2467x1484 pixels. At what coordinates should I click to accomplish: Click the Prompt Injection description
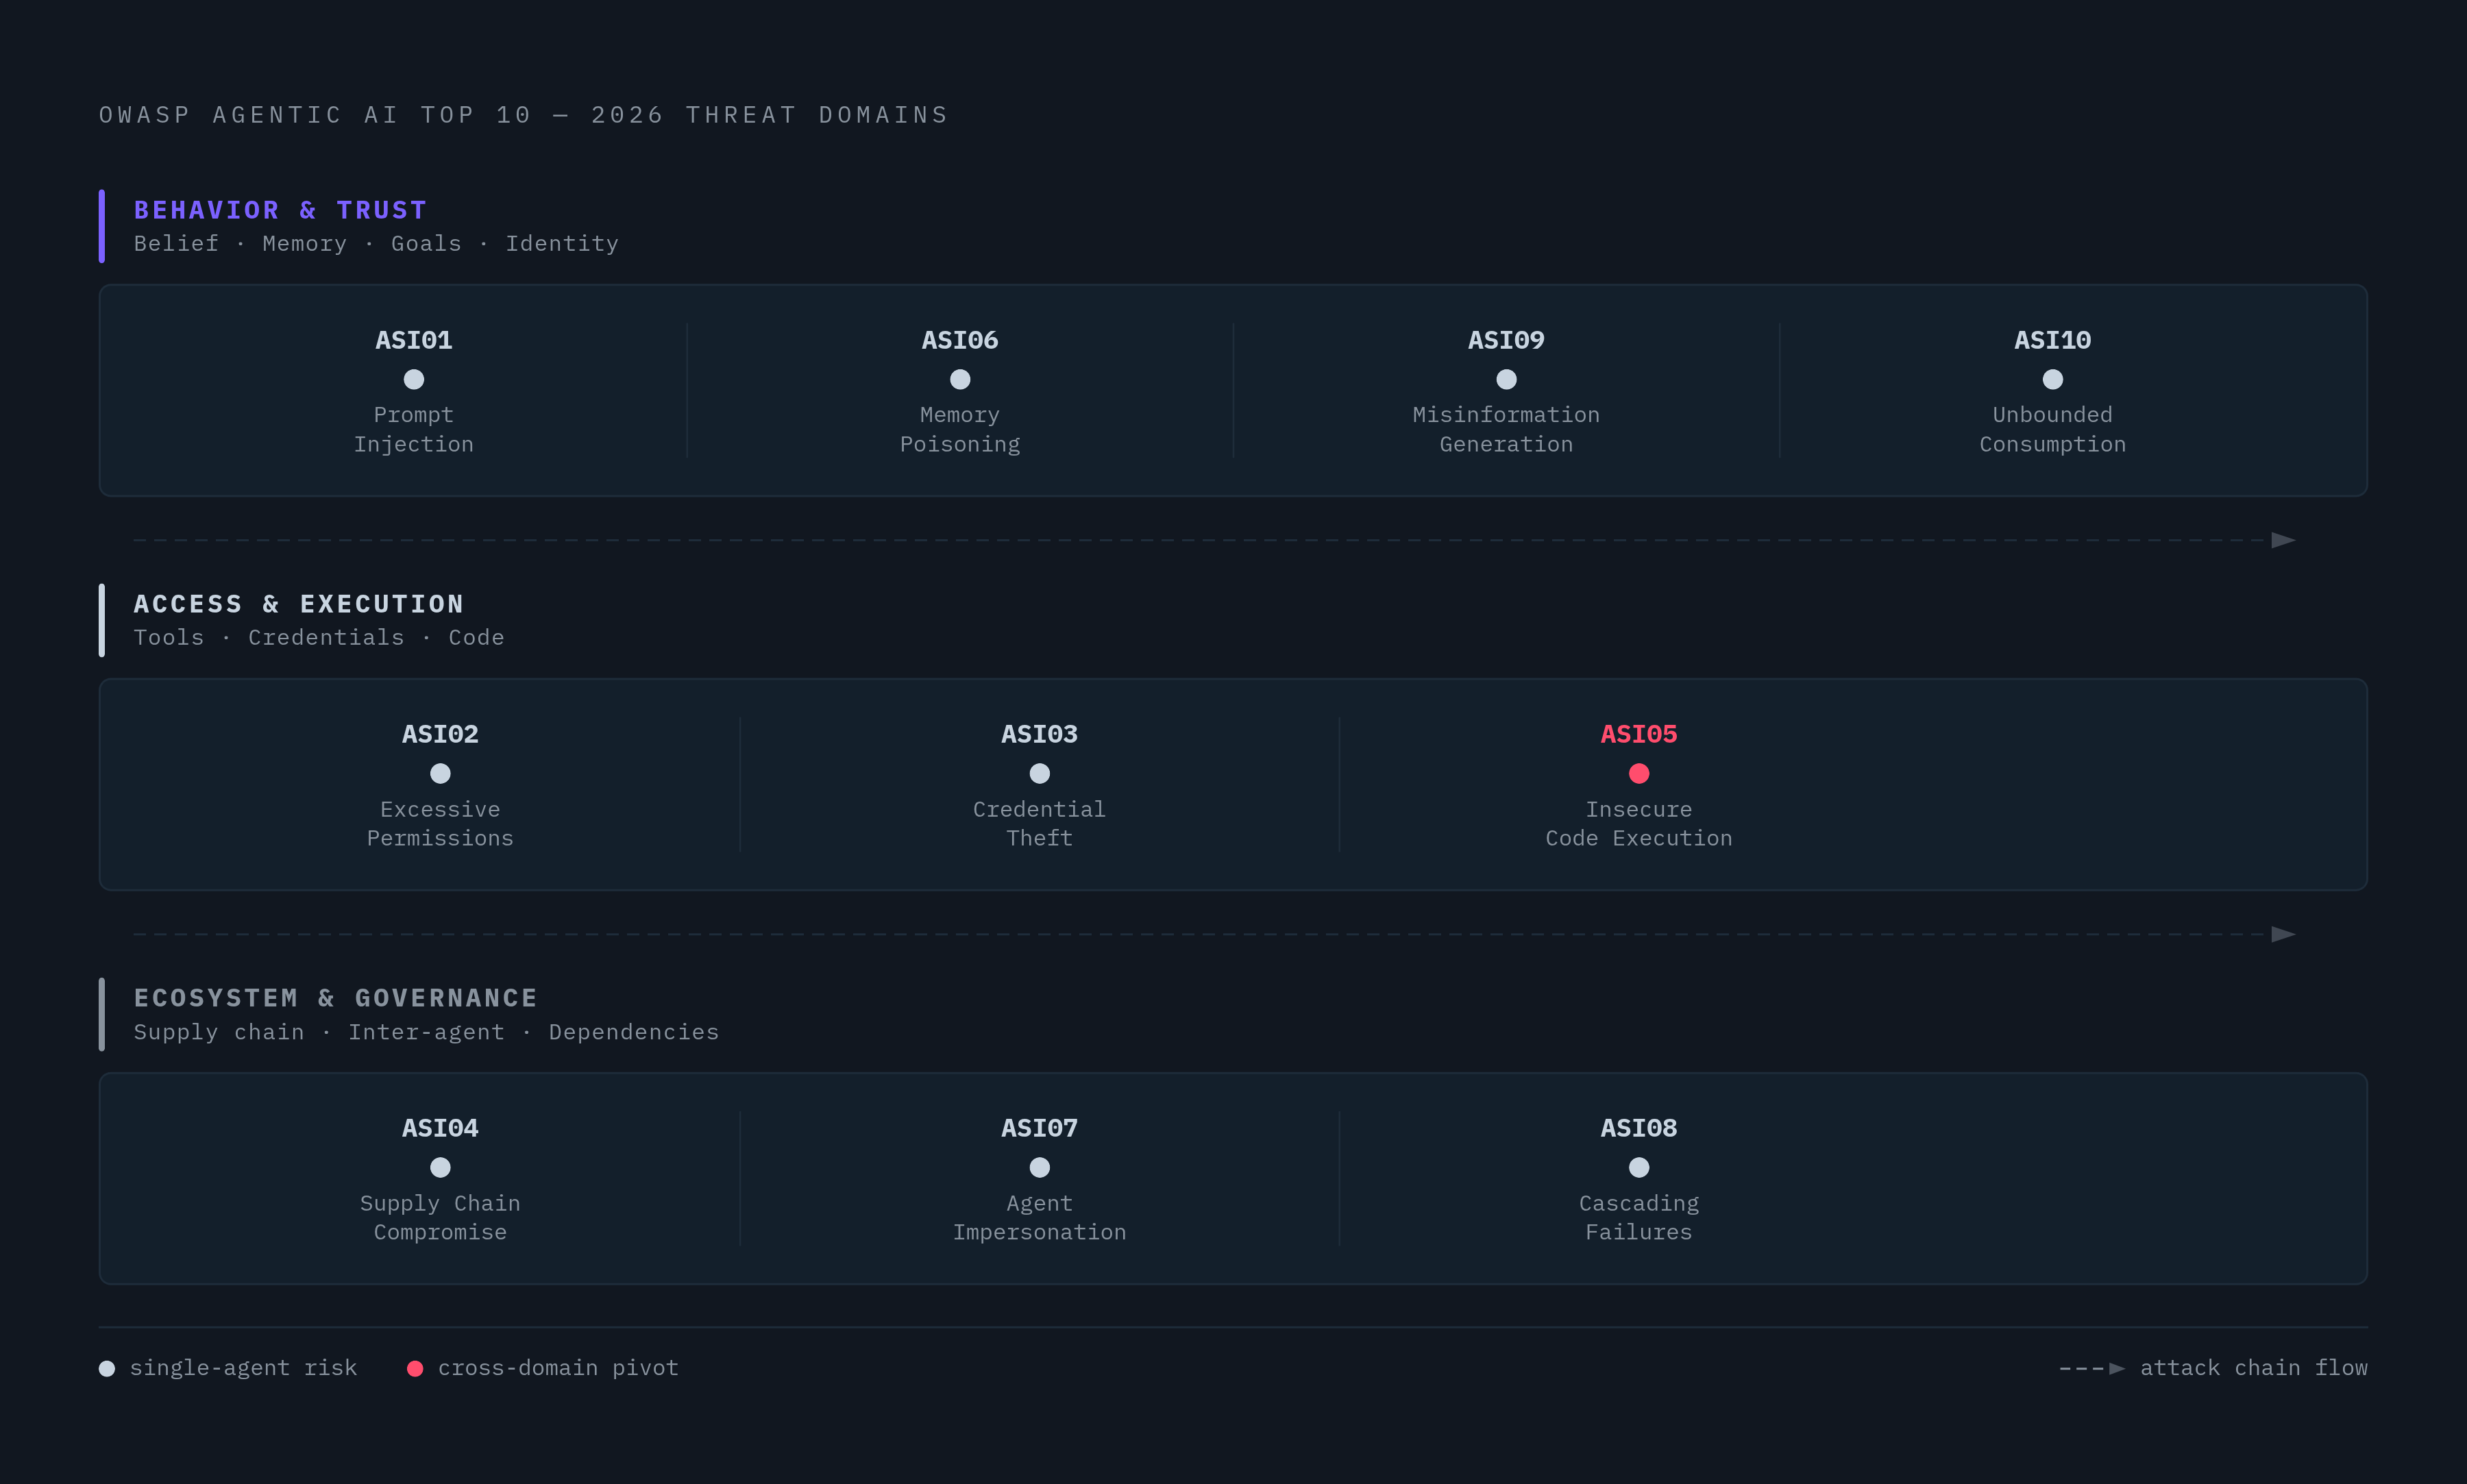click(413, 429)
